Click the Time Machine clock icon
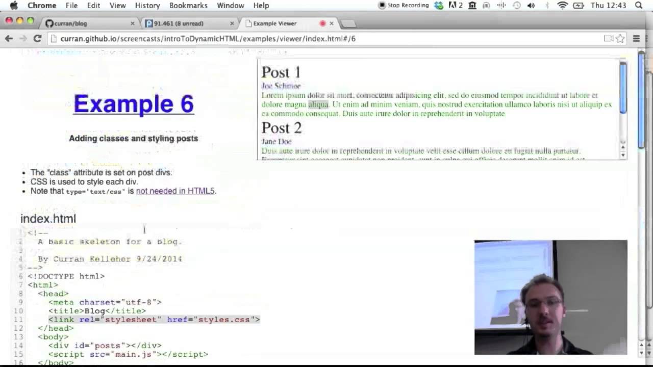This screenshot has height=367, width=653. (x=517, y=5)
